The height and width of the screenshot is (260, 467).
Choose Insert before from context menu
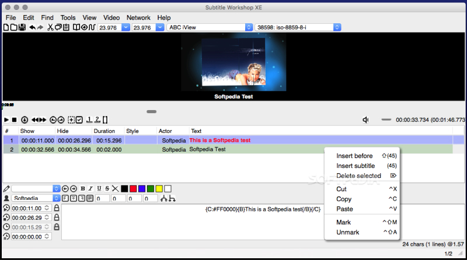pyautogui.click(x=362, y=156)
